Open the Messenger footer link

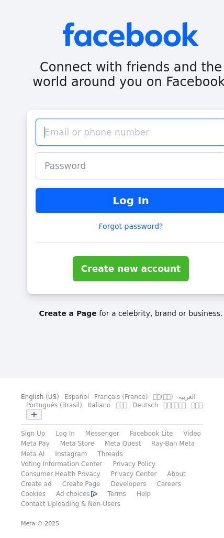coord(102,434)
